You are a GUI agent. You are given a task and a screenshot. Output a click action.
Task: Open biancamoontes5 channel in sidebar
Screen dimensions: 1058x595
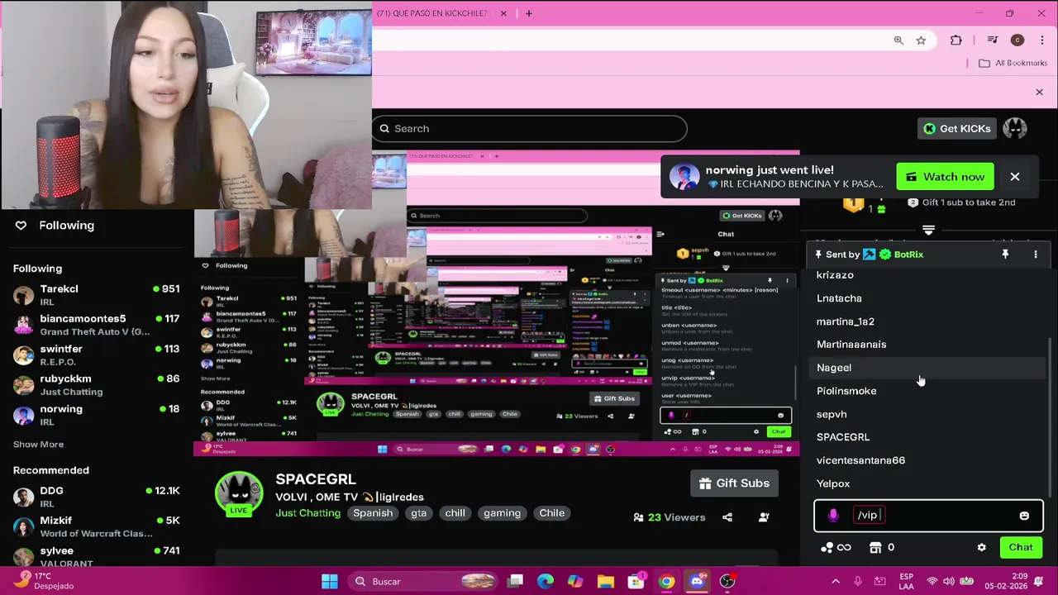[96, 325]
